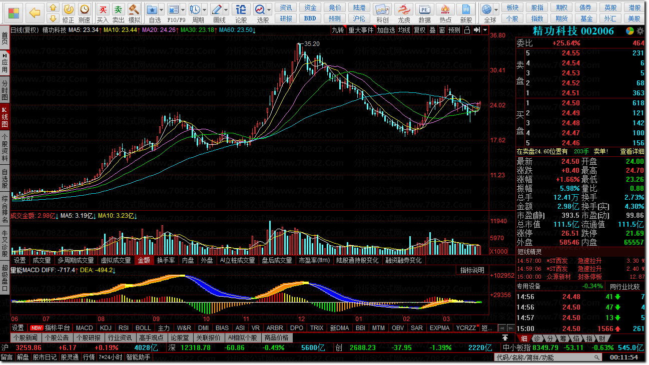Viewport: 649px width, 365px height.
Task: Click the 指标说明 indicator help button
Action: (x=472, y=270)
